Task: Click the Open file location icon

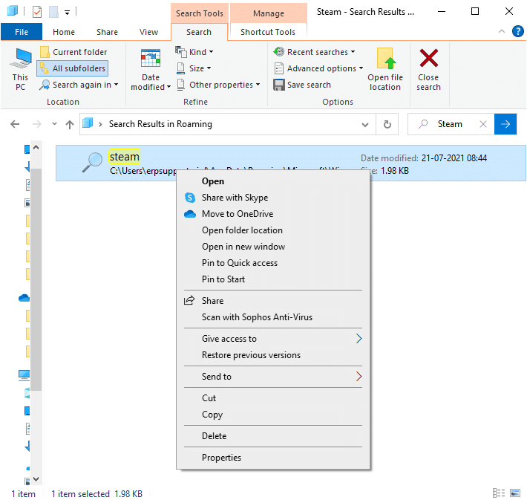Action: (385, 59)
